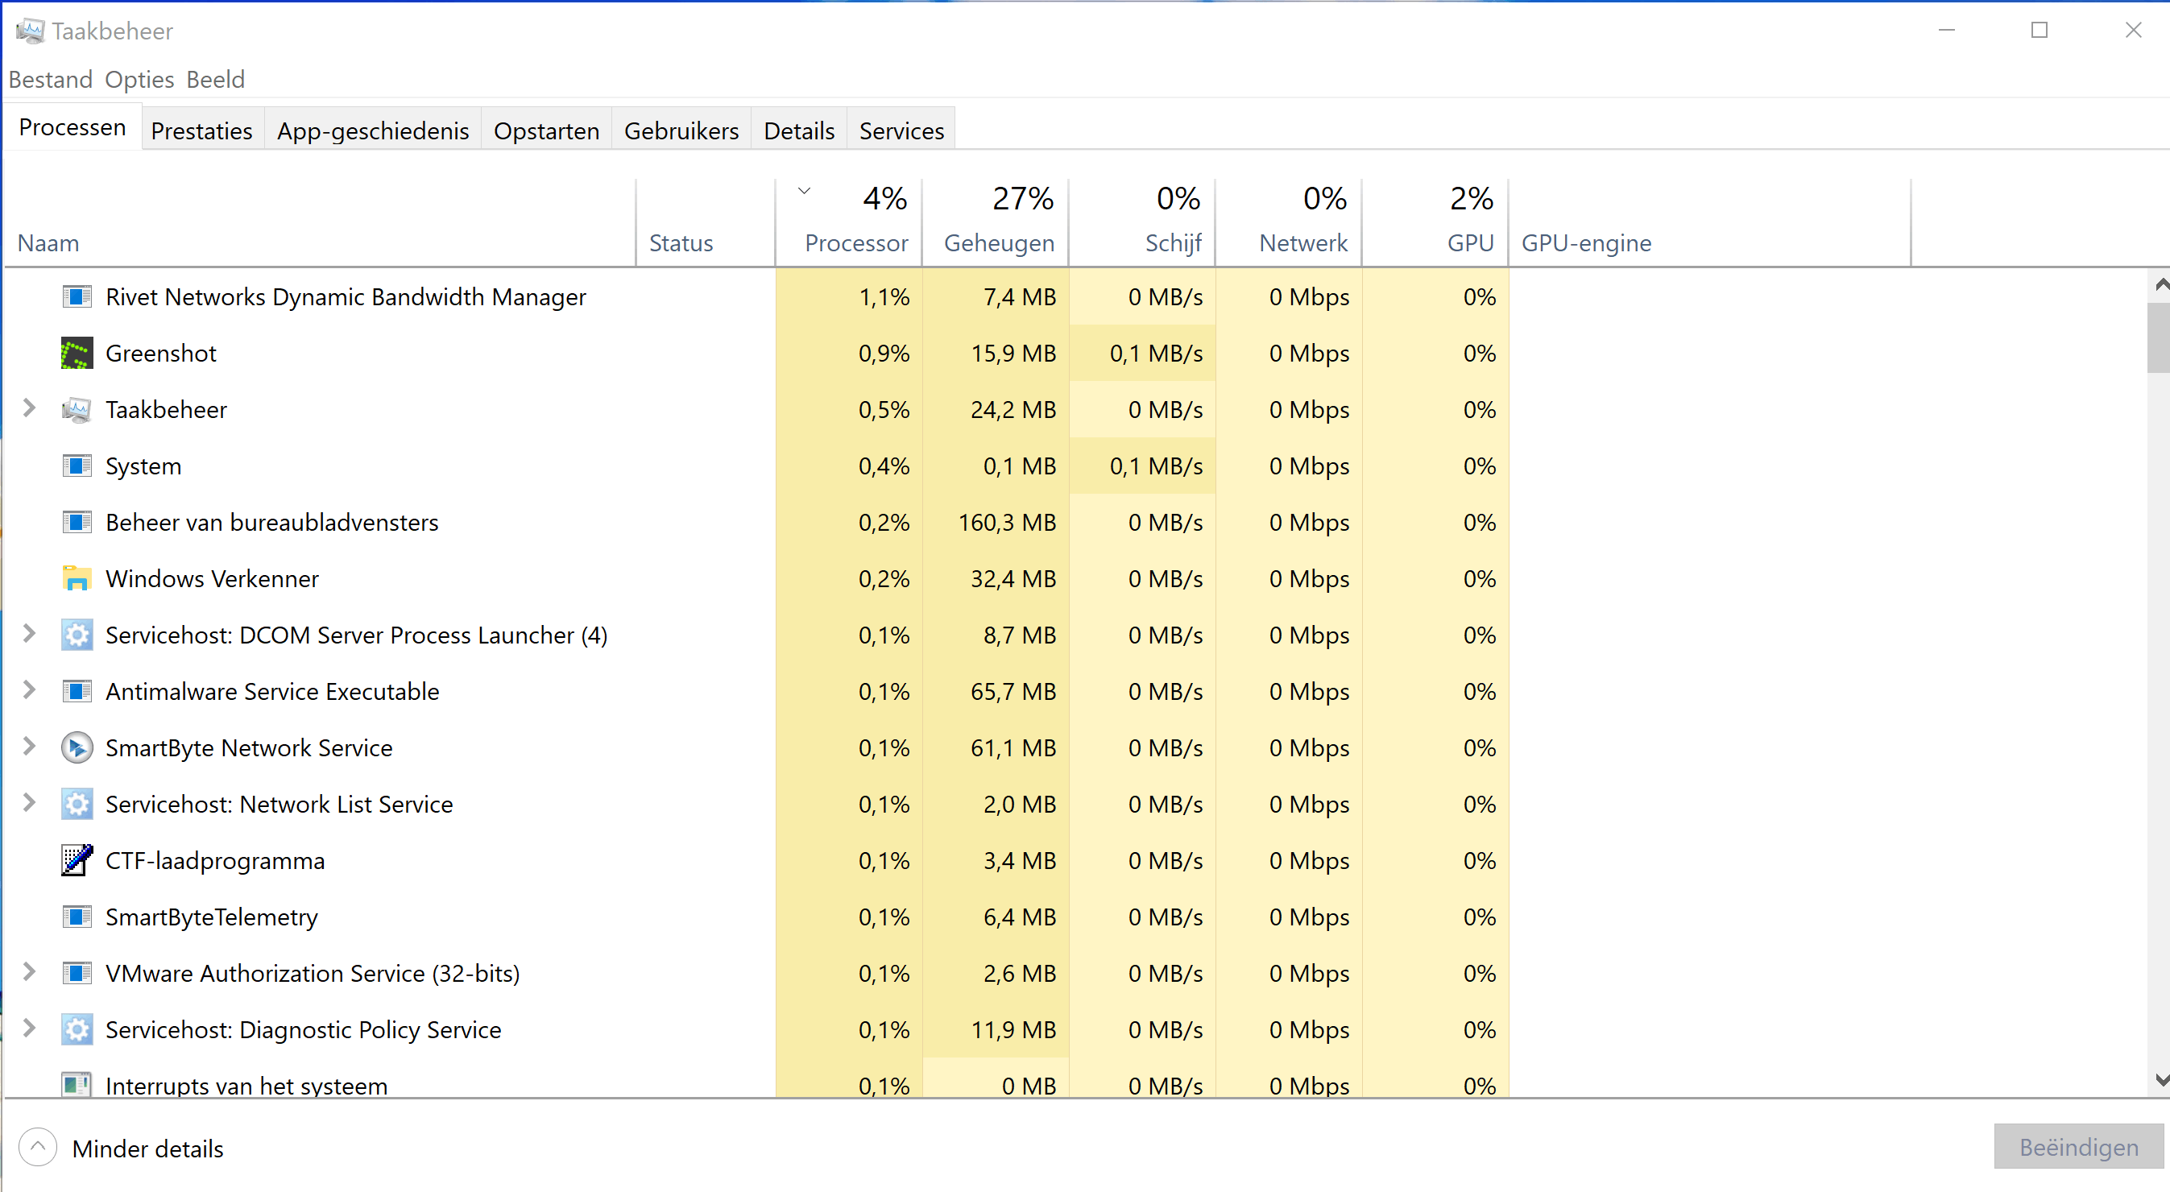The width and height of the screenshot is (2170, 1192).
Task: Click the 1,1% processor value
Action: [884, 296]
